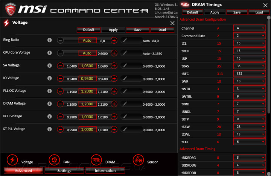Image resolution: width=271 pixels, height=176 pixels.
Task: Load a Voltage panel profile
Action: pos(162,30)
